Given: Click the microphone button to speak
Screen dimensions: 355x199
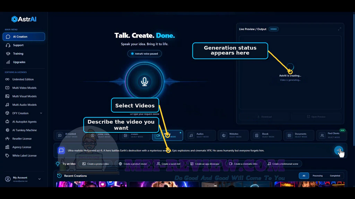Looking at the screenshot, I should 145,82.
